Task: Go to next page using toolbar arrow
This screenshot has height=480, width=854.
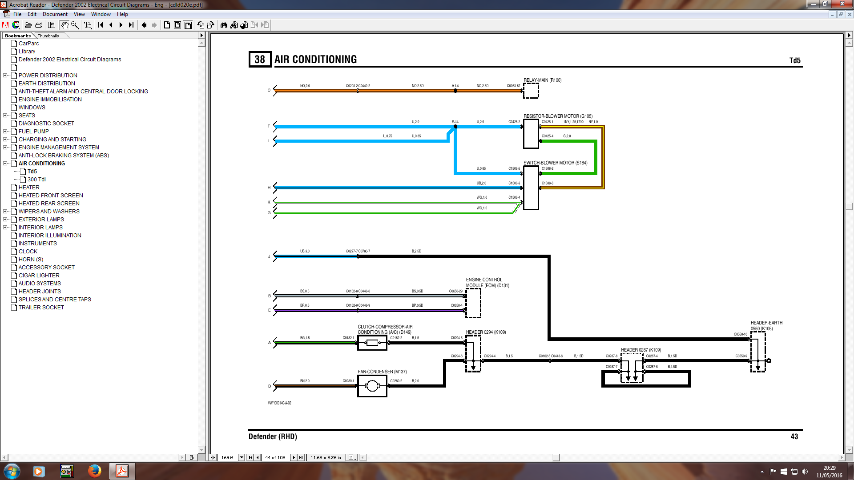Action: tap(121, 25)
